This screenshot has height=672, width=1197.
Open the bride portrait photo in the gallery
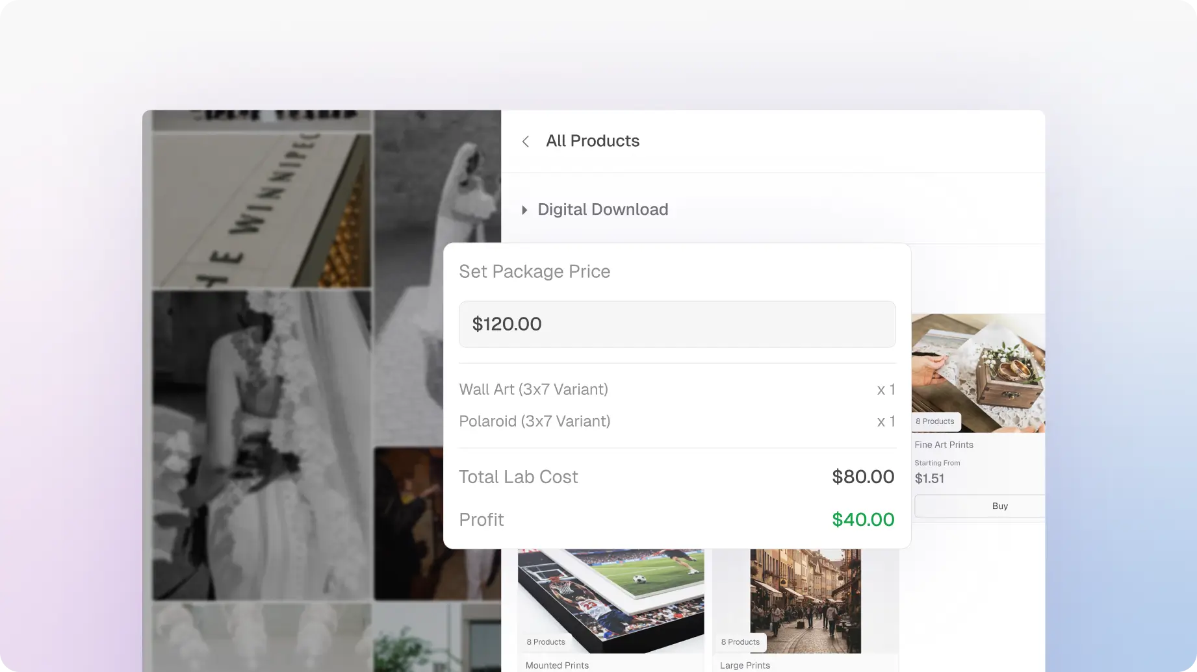click(x=261, y=445)
